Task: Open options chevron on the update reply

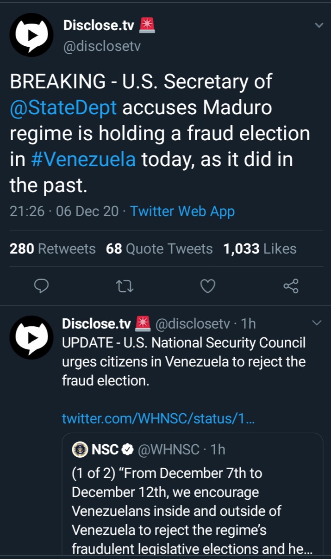Action: click(317, 323)
